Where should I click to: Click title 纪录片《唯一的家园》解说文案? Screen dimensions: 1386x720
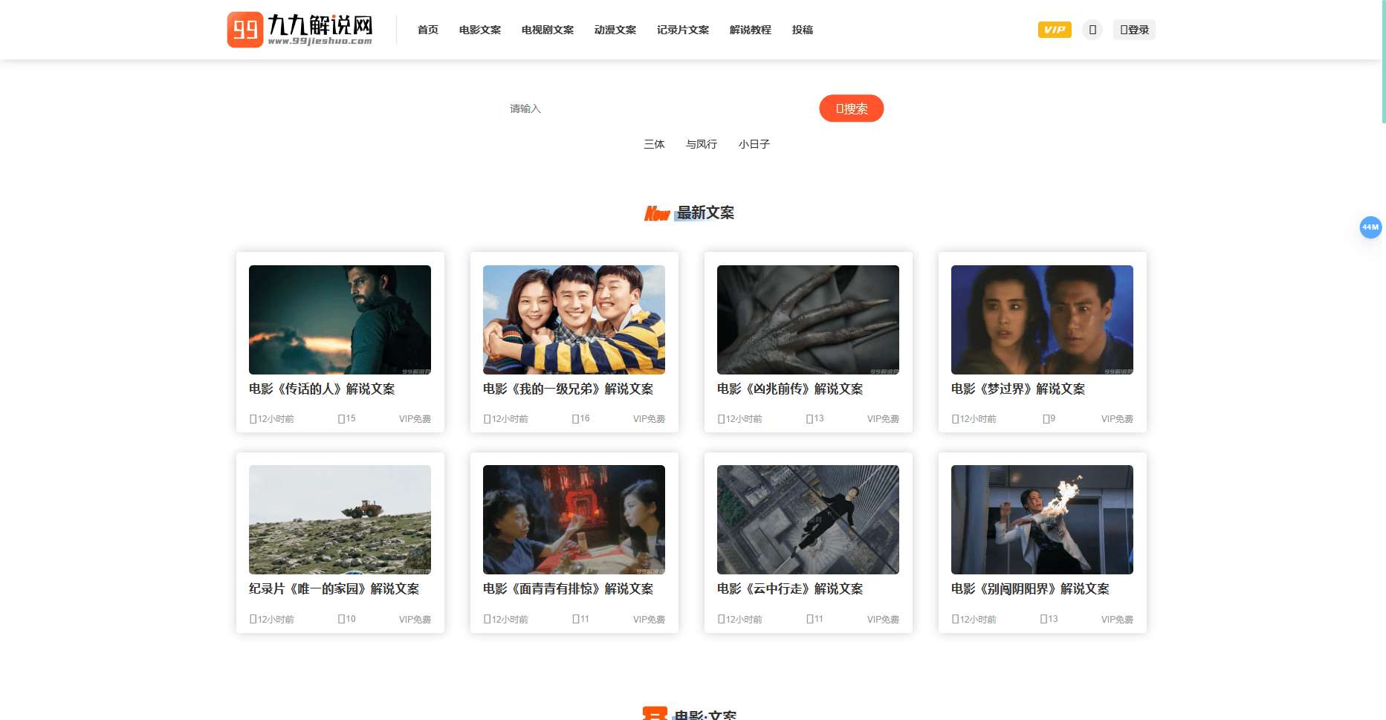pyautogui.click(x=334, y=588)
